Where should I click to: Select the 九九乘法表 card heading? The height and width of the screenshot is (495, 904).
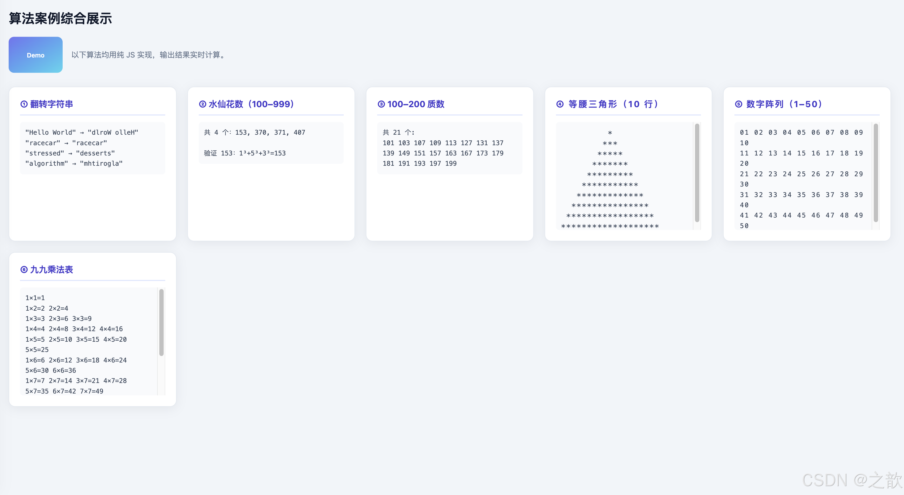(52, 269)
